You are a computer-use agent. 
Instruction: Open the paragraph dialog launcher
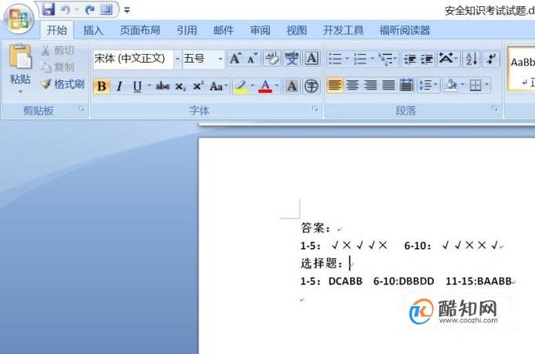[494, 109]
